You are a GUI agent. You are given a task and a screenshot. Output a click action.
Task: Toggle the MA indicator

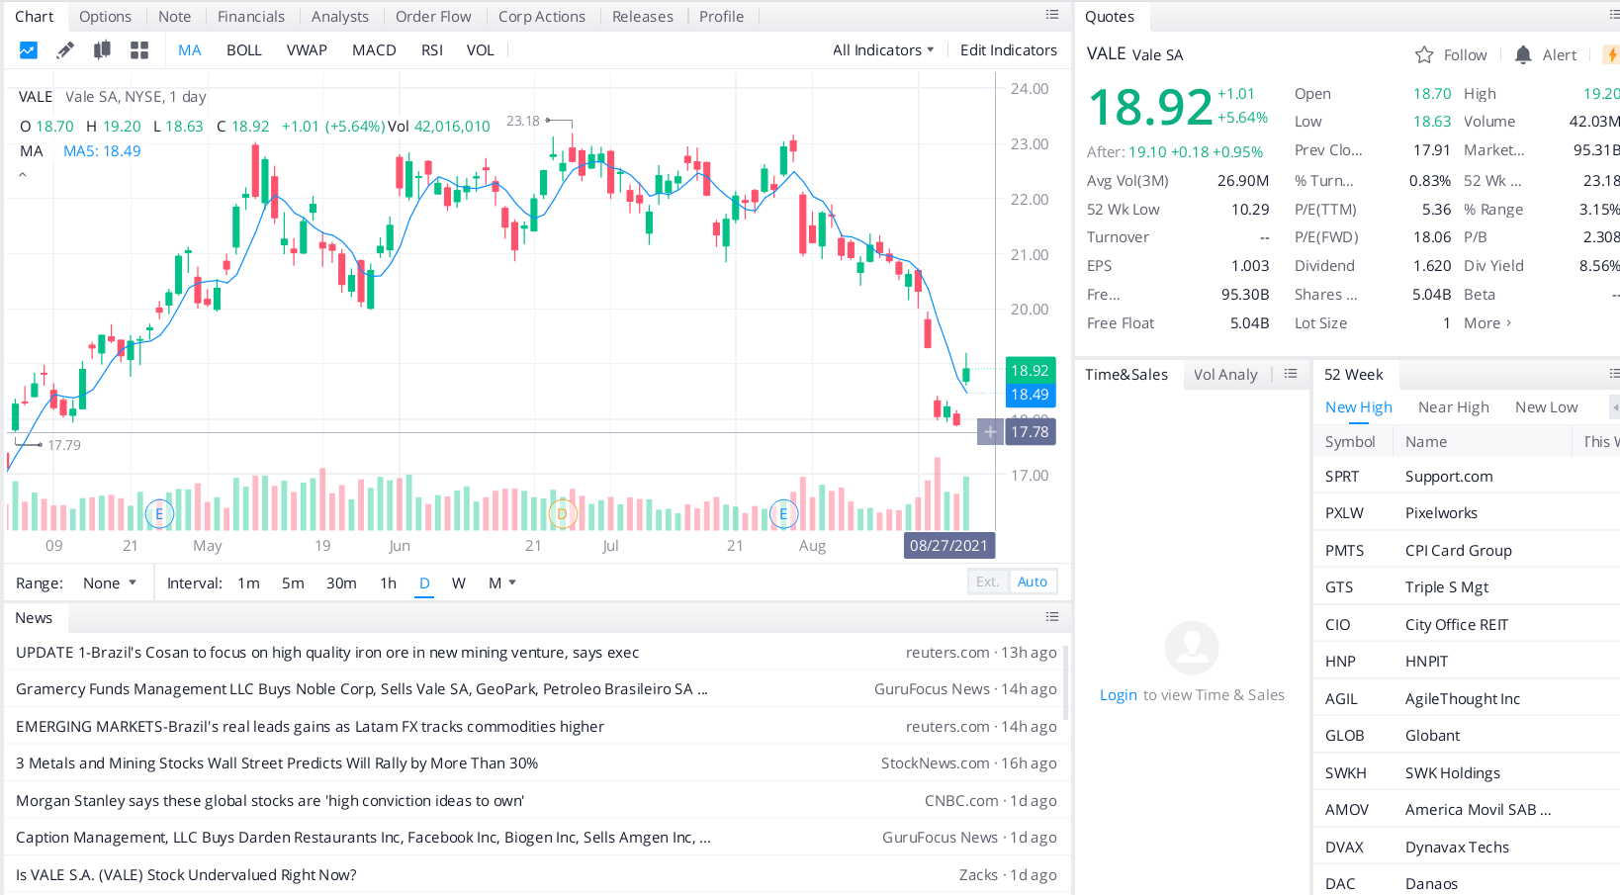pos(190,50)
